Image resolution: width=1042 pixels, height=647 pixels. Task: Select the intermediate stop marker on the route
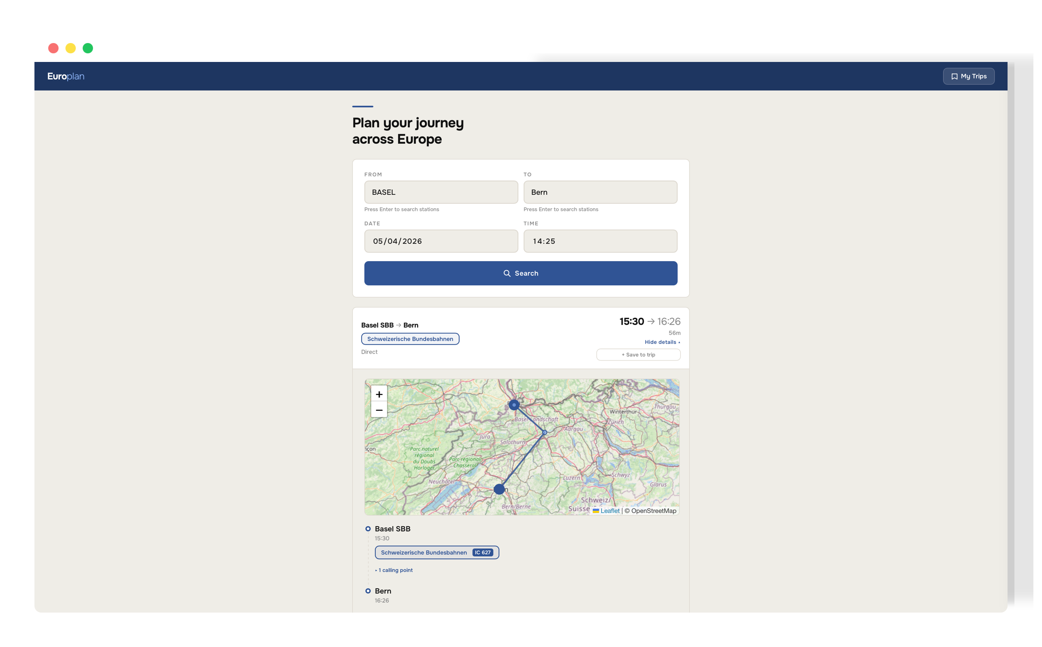(x=544, y=432)
